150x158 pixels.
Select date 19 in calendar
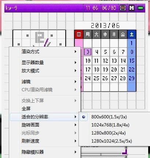105,70
